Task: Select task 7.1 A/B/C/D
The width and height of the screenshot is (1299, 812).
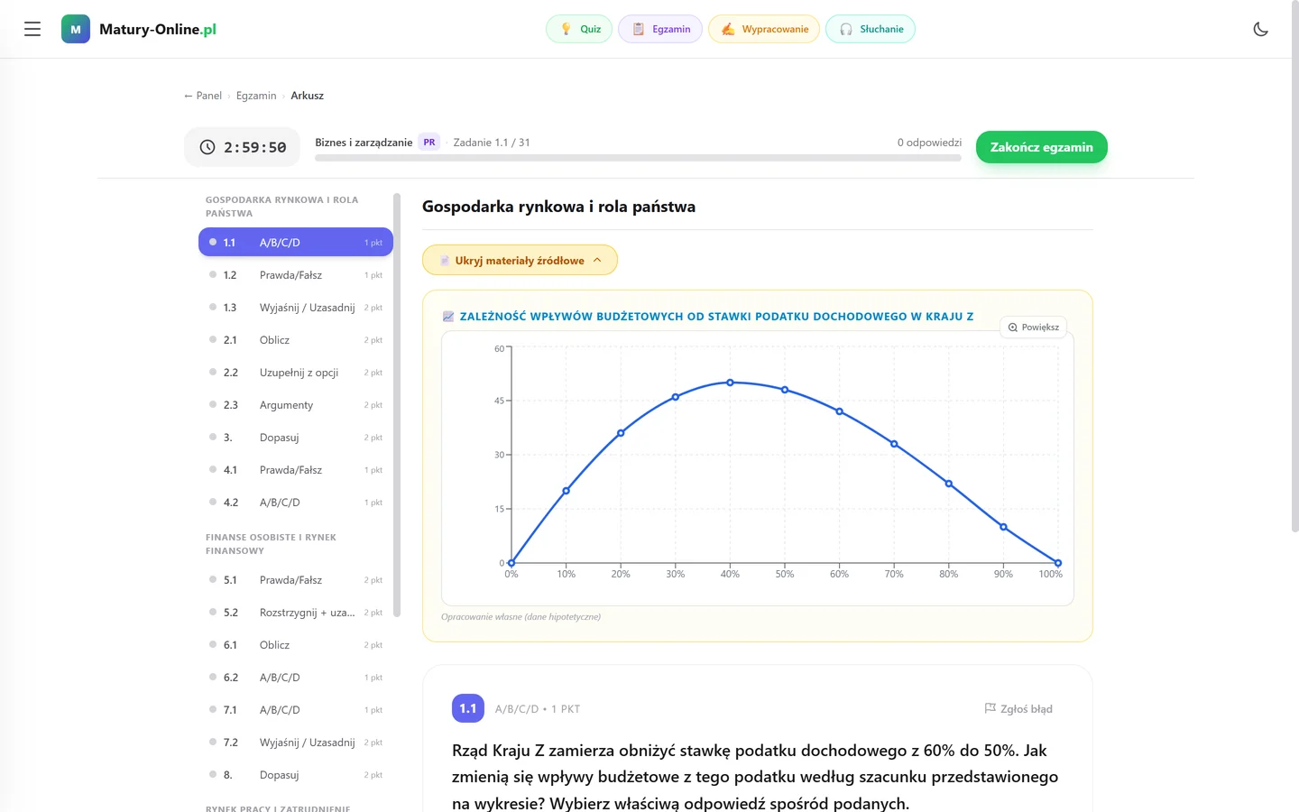Action: [x=296, y=709]
